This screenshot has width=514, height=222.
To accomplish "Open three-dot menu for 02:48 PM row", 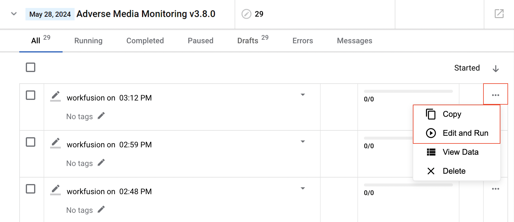I will coord(495,189).
